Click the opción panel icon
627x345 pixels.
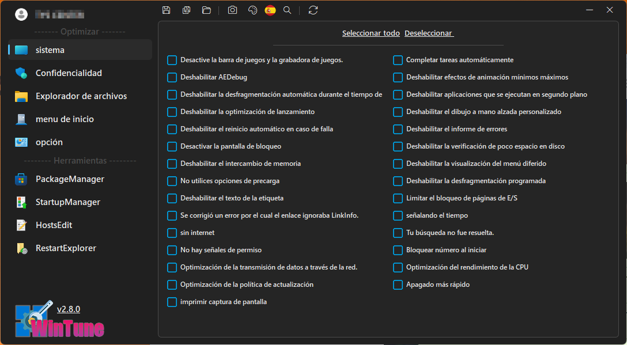[21, 142]
